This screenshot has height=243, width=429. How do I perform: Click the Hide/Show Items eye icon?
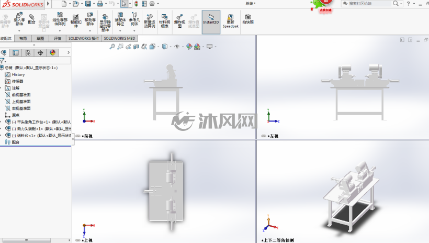pos(177,47)
